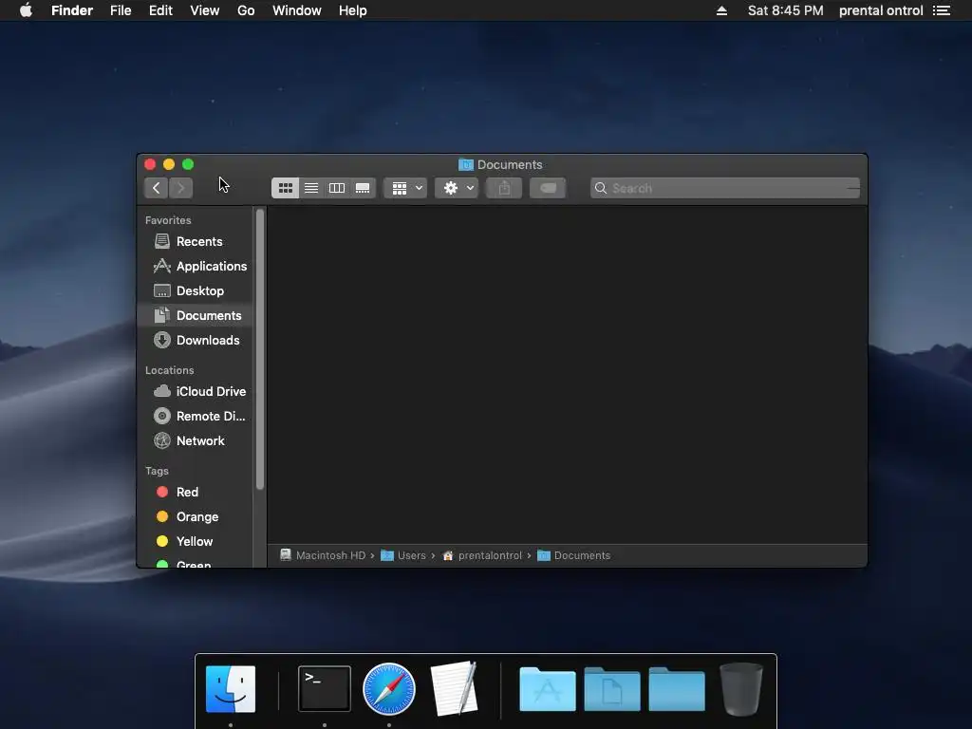
Task: Click the Share toolbar button
Action: [x=504, y=188]
